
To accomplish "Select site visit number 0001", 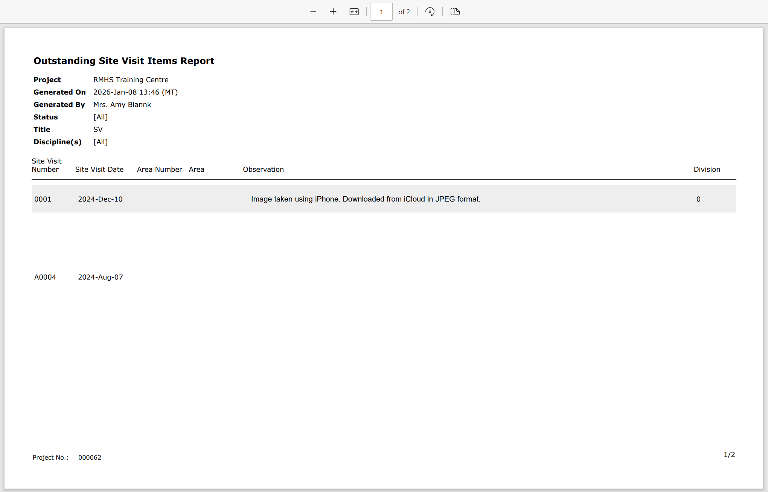I will click(43, 199).
